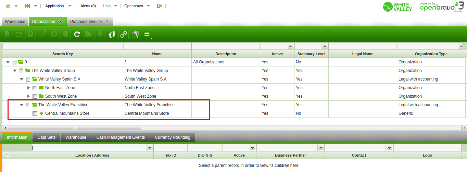Switch to the Purchase Invoice tab

(x=86, y=22)
